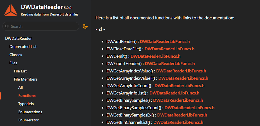Viewport: 260px width, 126px height.
Task: Open the File List page
Action: click(x=20, y=71)
